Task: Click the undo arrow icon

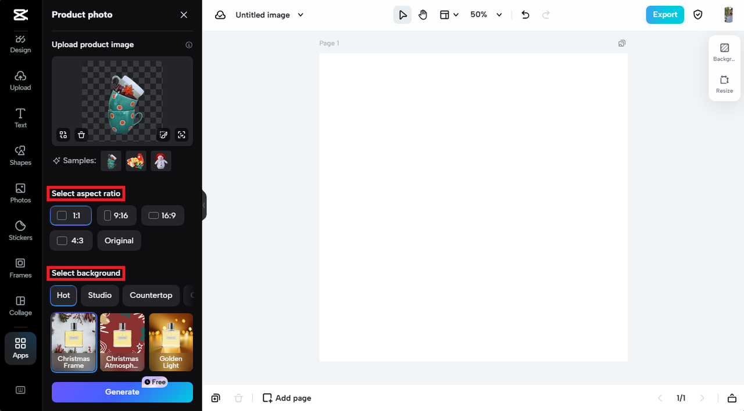Action: pos(525,15)
